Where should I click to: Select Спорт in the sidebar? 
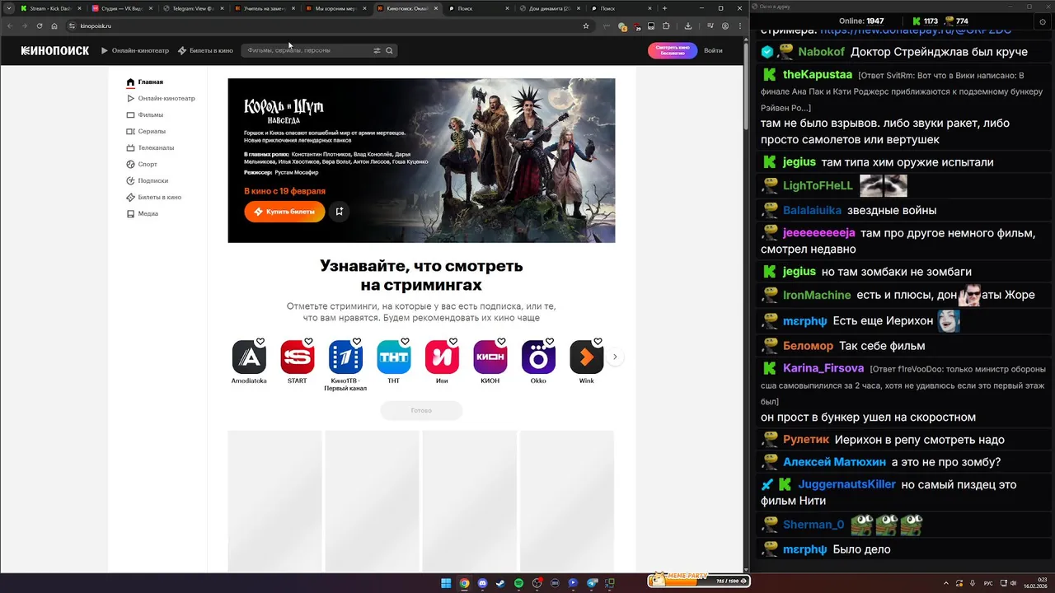coord(142,165)
